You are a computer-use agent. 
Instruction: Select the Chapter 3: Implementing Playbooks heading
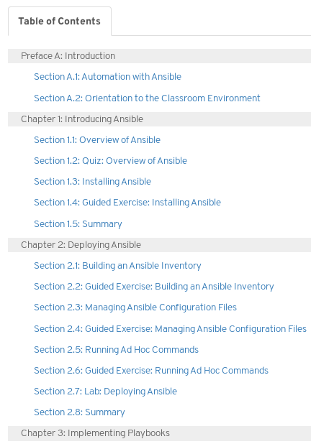point(160,433)
